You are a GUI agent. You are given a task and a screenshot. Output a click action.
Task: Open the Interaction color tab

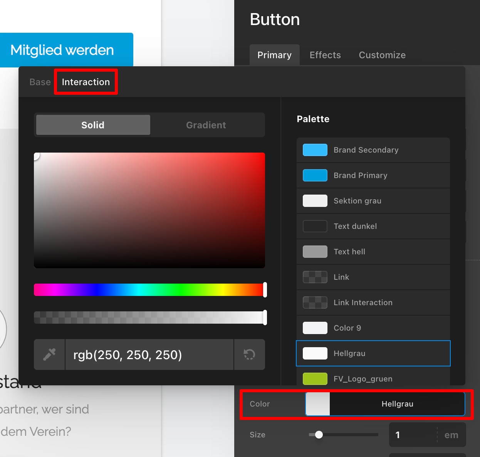click(x=86, y=82)
